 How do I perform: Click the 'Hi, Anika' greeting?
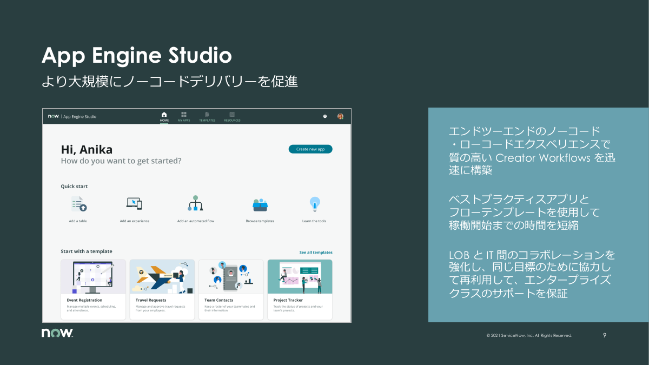point(87,150)
